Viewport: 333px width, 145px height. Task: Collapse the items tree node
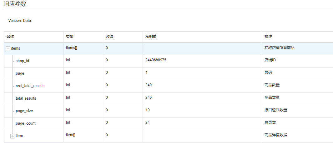point(8,49)
